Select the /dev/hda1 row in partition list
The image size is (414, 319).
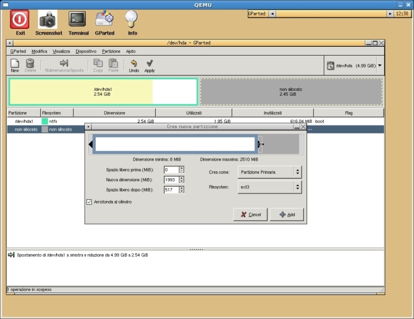click(195, 121)
